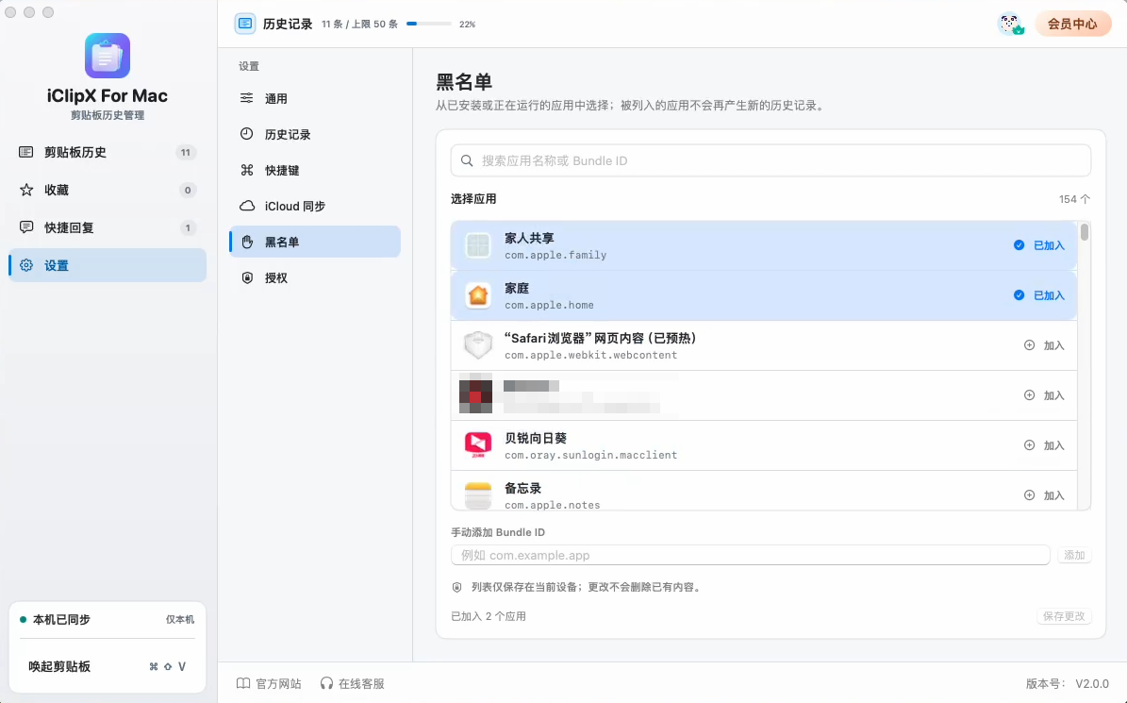Image resolution: width=1127 pixels, height=703 pixels.
Task: Click the Family Sharing app icon
Action: pos(478,245)
